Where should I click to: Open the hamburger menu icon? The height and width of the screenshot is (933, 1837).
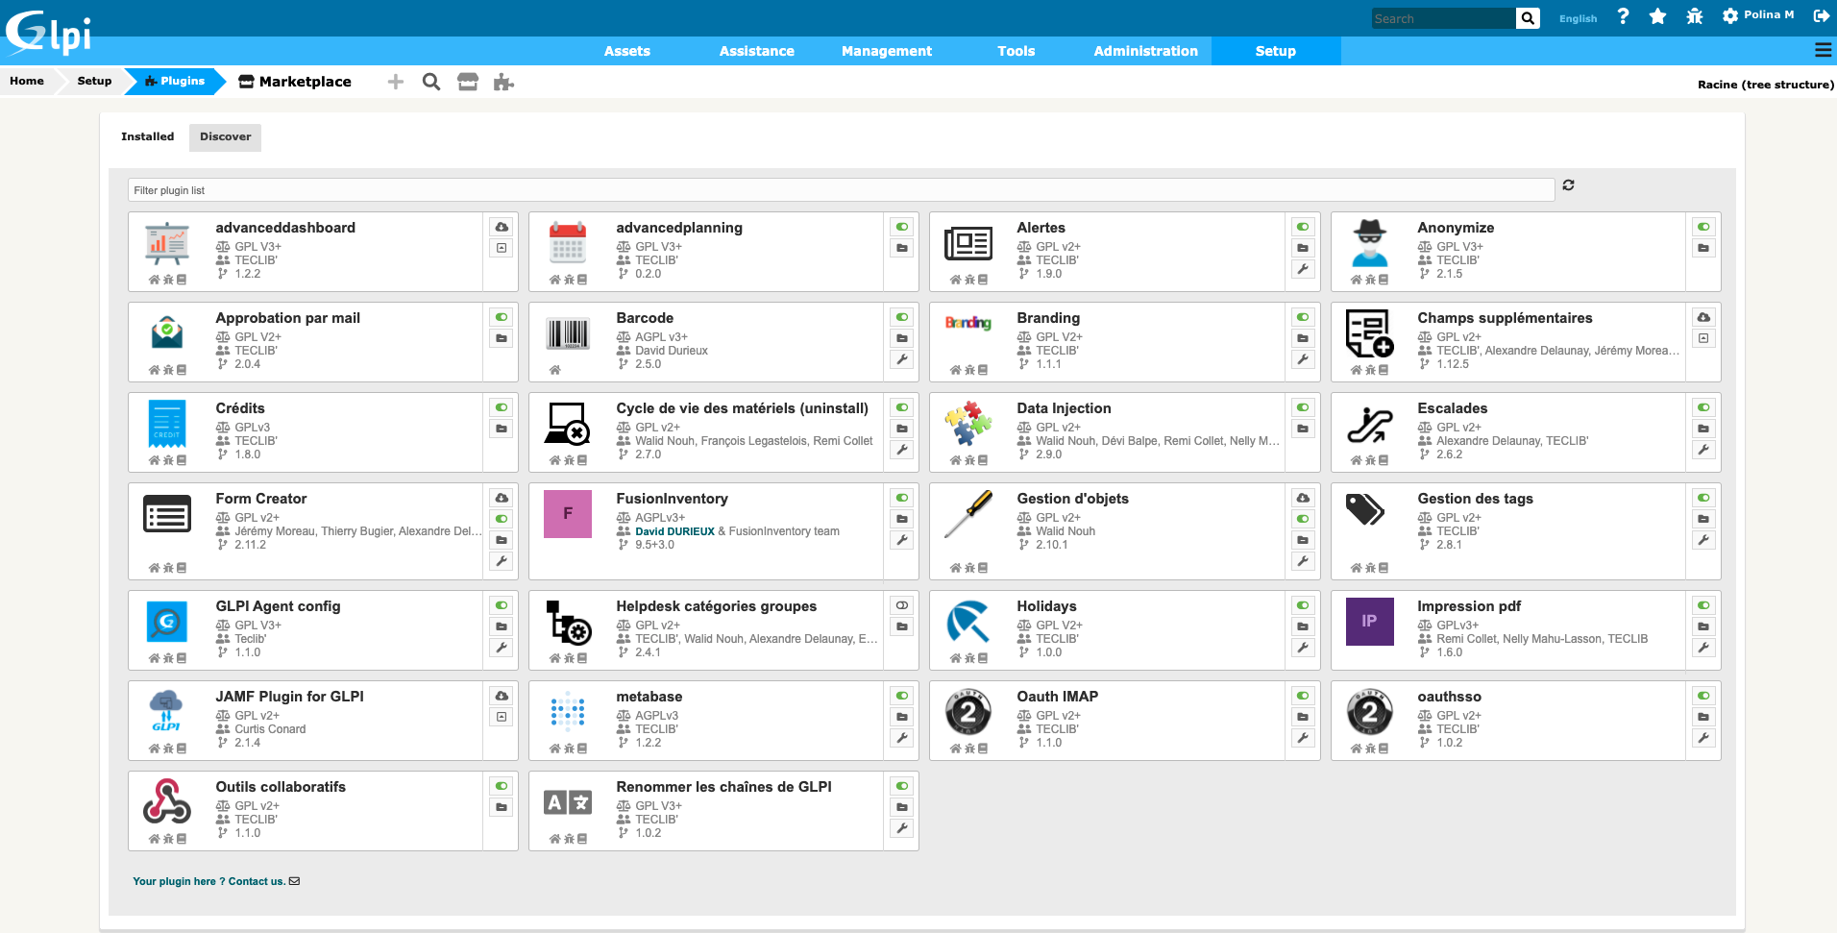[x=1823, y=50]
